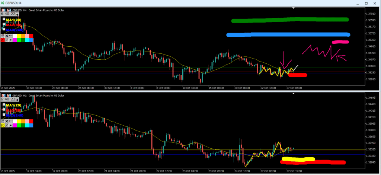Click the yellow 20 size button in H1 palette

coord(3,125)
